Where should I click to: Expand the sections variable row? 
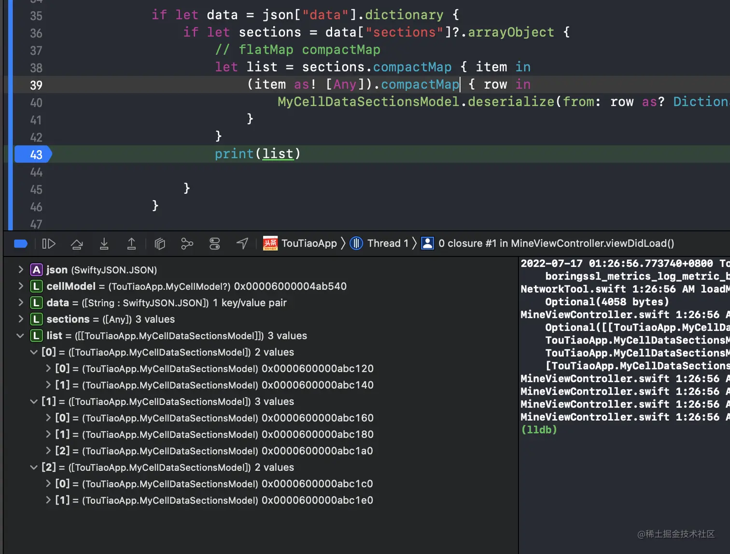(21, 319)
